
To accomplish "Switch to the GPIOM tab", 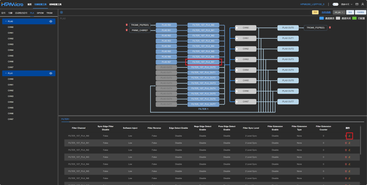I will click(40, 13).
